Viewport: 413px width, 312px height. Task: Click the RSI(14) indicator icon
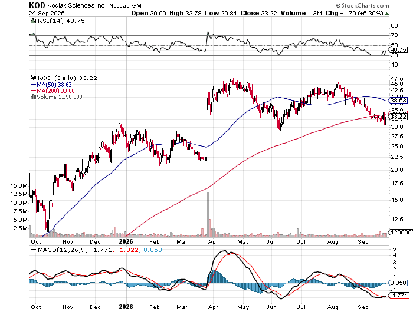tap(33, 21)
